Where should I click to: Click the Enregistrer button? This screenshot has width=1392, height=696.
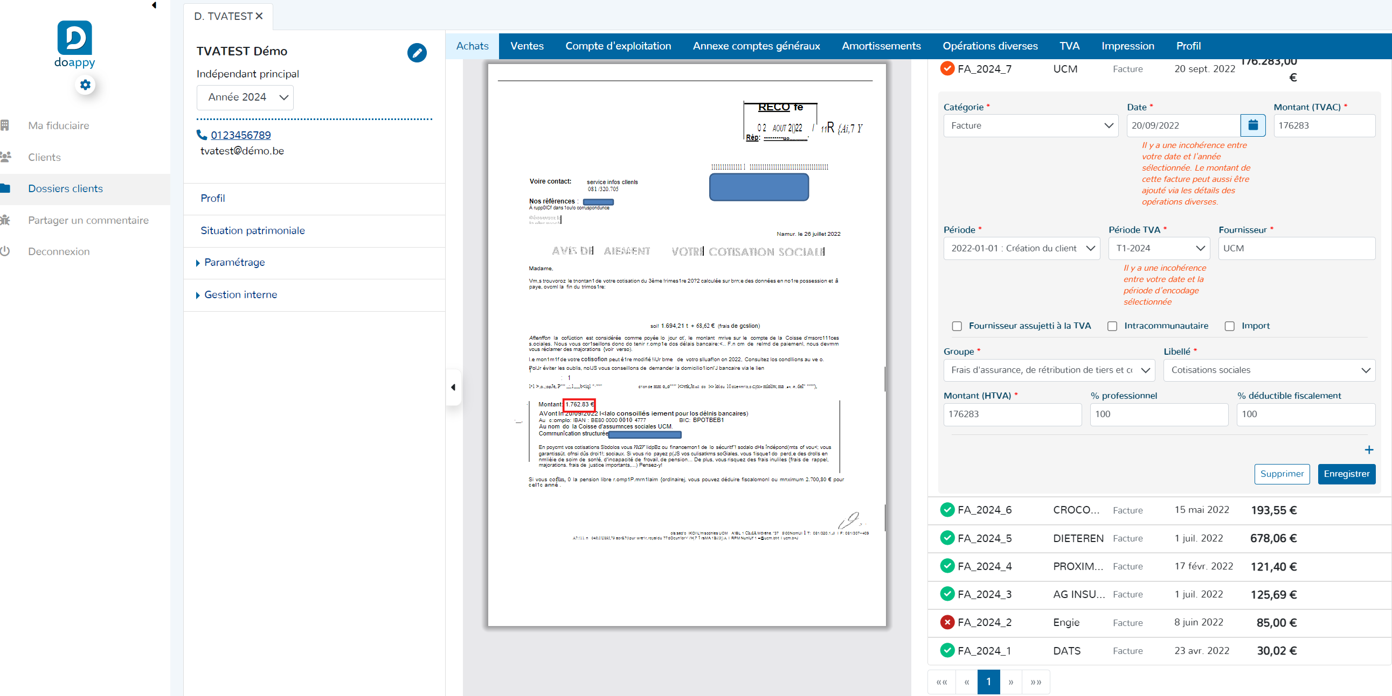[x=1346, y=474]
